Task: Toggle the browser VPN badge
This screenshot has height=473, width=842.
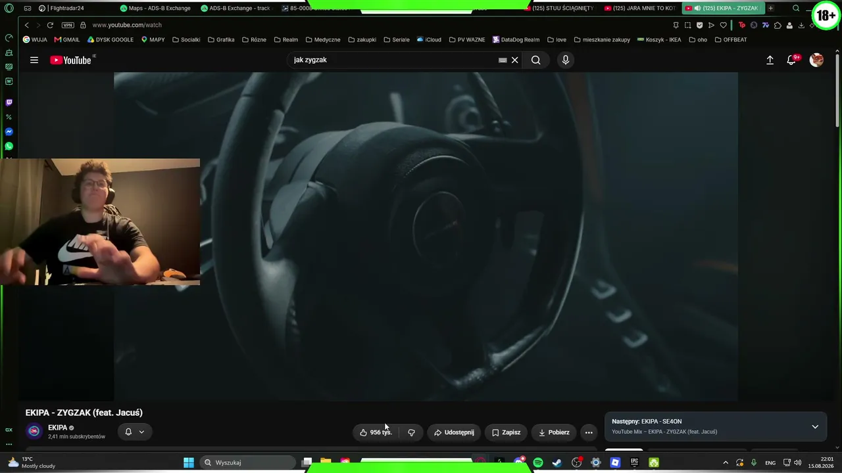Action: (68, 25)
